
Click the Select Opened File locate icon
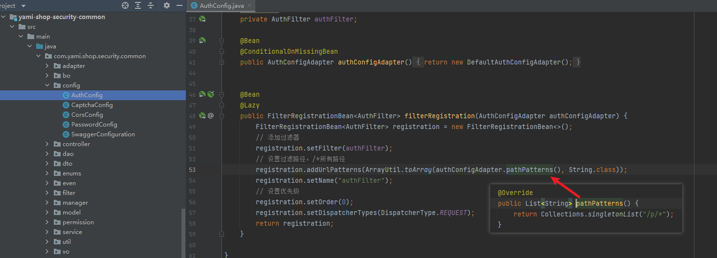pyautogui.click(x=125, y=5)
